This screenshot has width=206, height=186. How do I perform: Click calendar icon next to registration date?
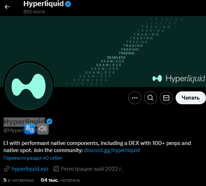coord(56,169)
